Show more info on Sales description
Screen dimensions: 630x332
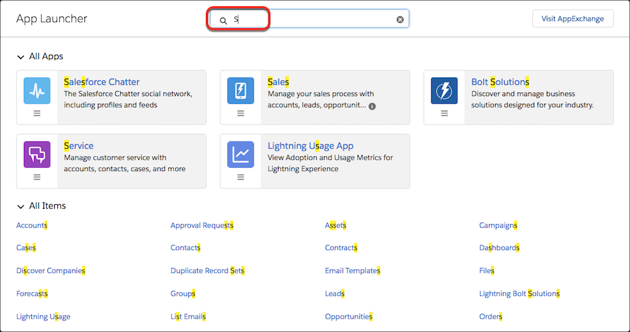pos(372,106)
